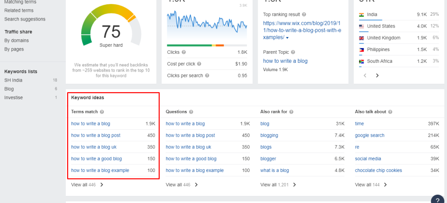Open 'how to write a blog uk' in Terms match
The image size is (447, 203).
tap(94, 147)
